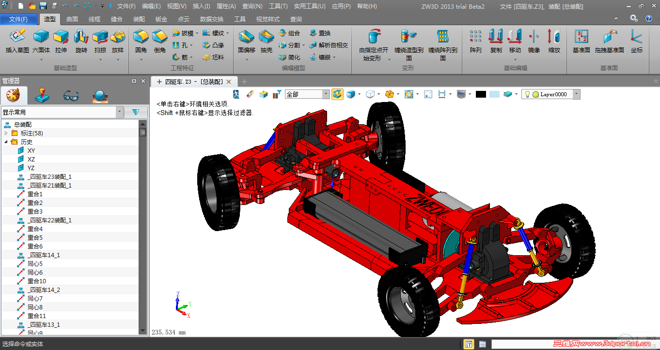
Task: Choose the 扫掠 sweep tool
Action: tap(100, 41)
